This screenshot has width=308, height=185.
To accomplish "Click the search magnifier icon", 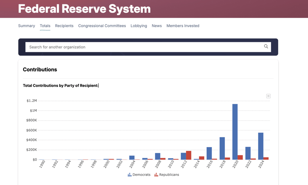I will point(266,47).
